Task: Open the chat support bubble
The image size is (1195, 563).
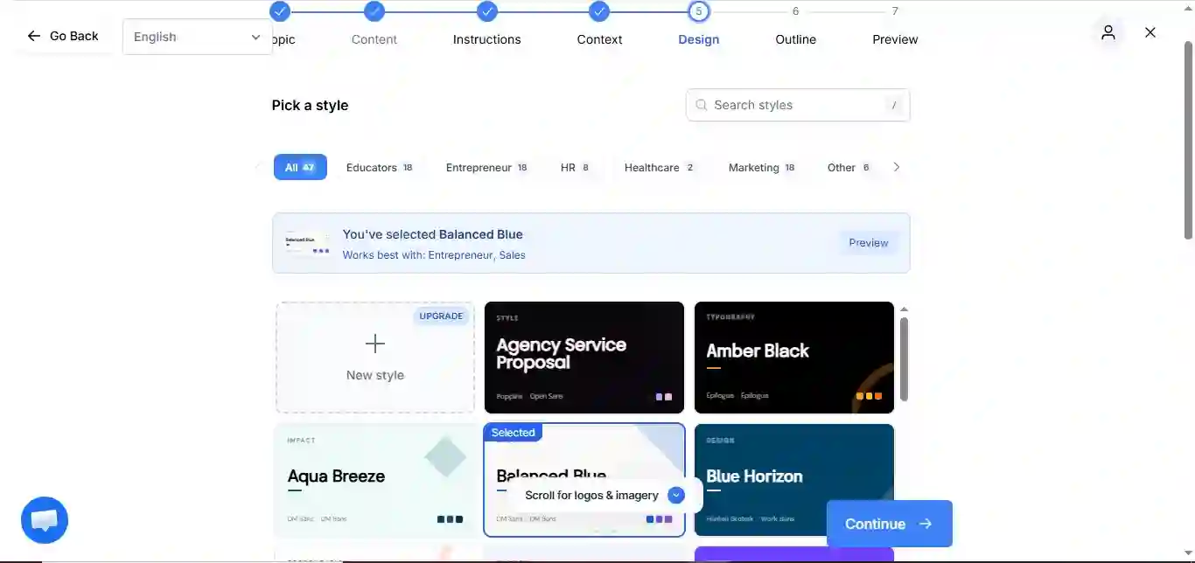Action: (x=45, y=520)
